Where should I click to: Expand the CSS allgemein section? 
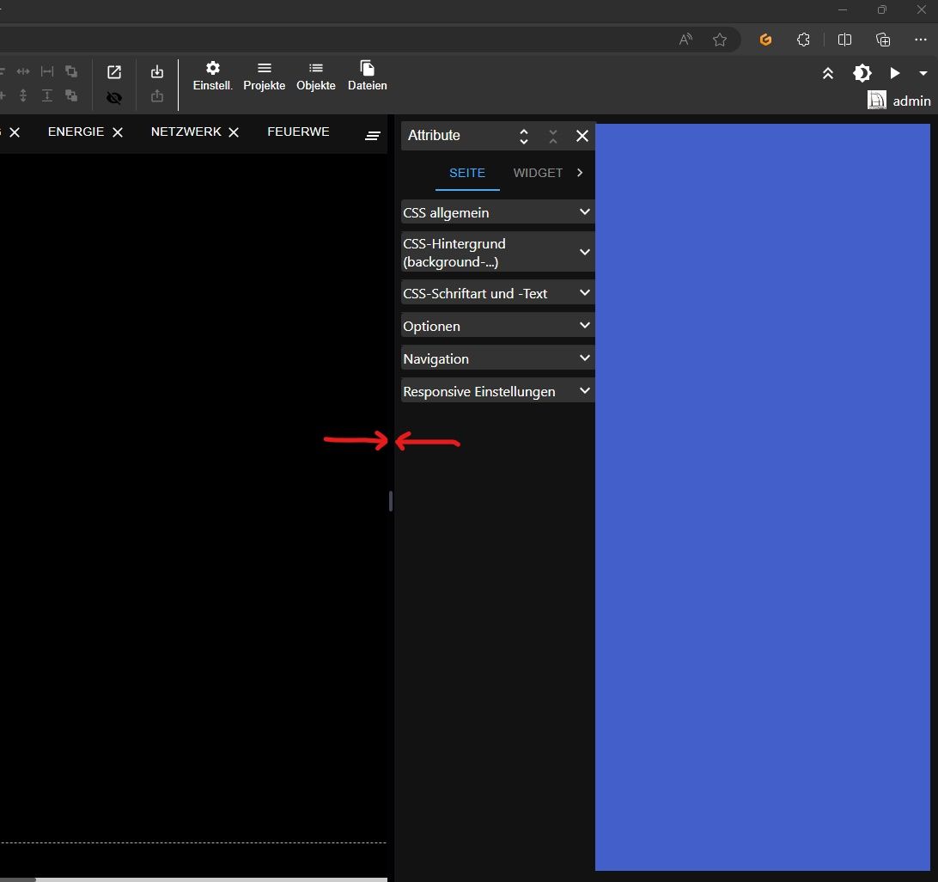(x=497, y=212)
